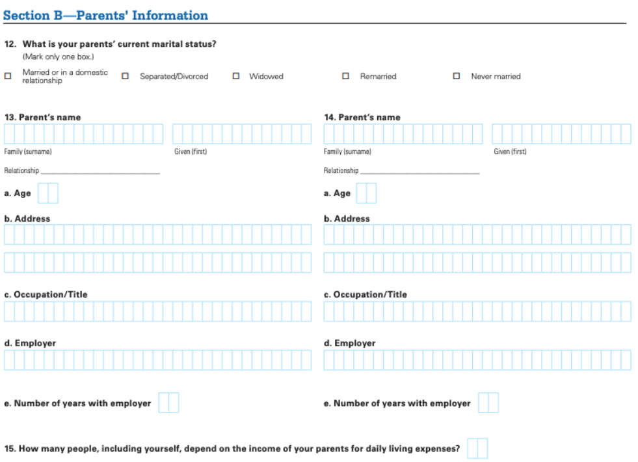Viewport: 638px width, 462px height.
Task: Mark the Remarried checkbox
Action: pyautogui.click(x=346, y=76)
